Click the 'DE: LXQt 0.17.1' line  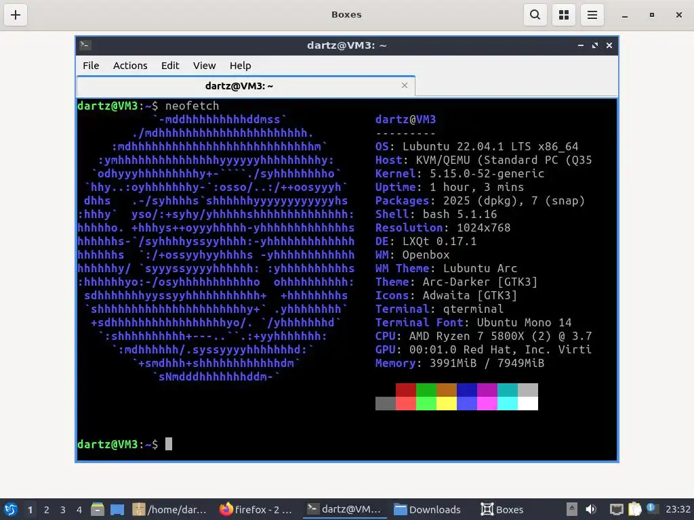point(426,241)
